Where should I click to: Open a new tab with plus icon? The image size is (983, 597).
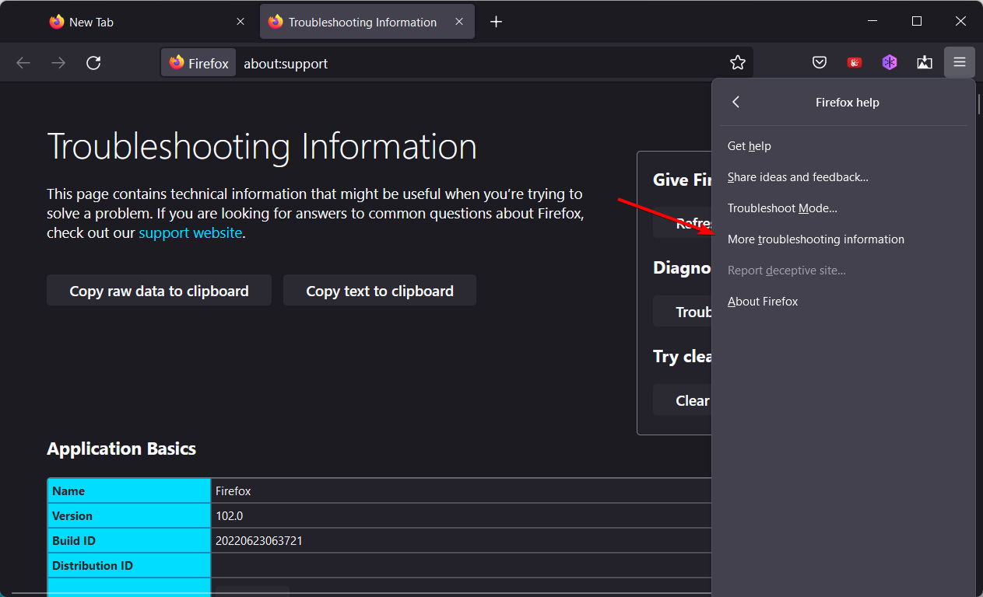click(x=496, y=22)
